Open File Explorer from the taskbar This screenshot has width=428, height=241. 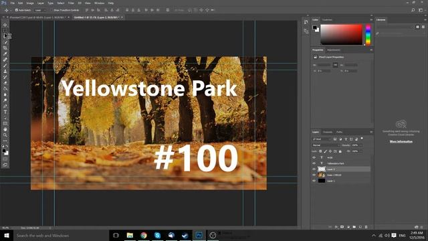point(130,235)
